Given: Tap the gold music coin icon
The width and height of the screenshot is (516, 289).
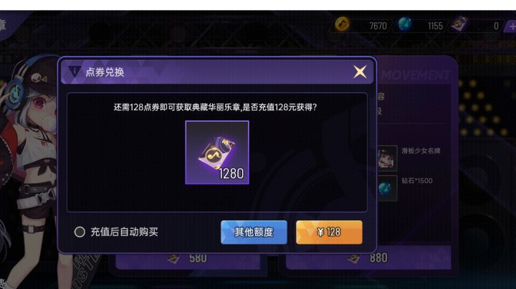Looking at the screenshot, I should coord(343,24).
